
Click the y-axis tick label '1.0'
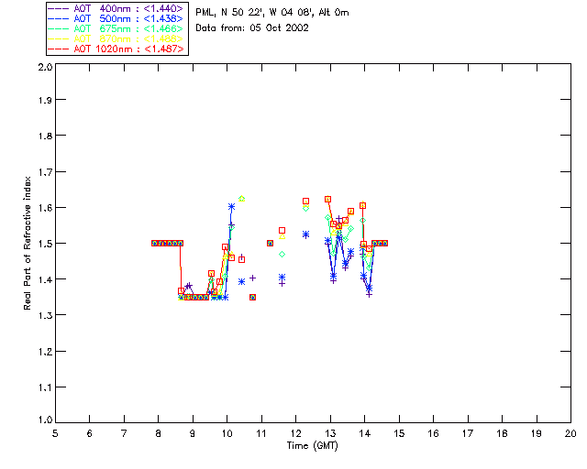[45, 420]
